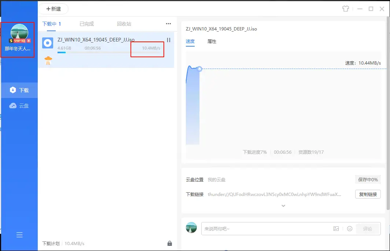This screenshot has height=251, width=390.
Task: Select the 速度 tab in details panel
Action: click(x=190, y=41)
